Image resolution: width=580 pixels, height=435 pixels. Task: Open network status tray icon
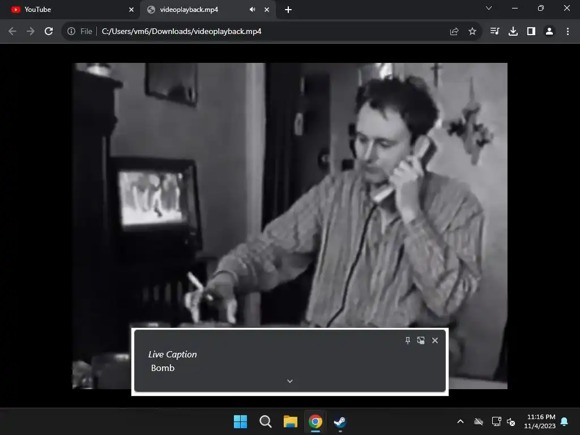496,421
